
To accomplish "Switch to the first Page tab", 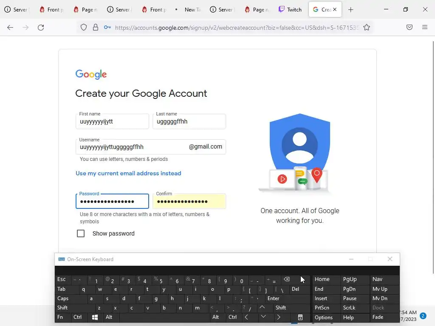I will point(85,10).
